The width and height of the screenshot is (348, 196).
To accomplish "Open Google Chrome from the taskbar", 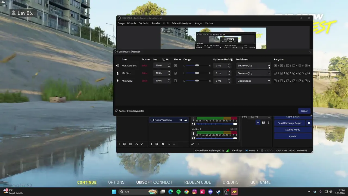I will 187,192.
